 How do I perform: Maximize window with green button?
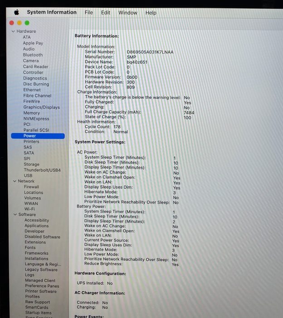[27, 23]
